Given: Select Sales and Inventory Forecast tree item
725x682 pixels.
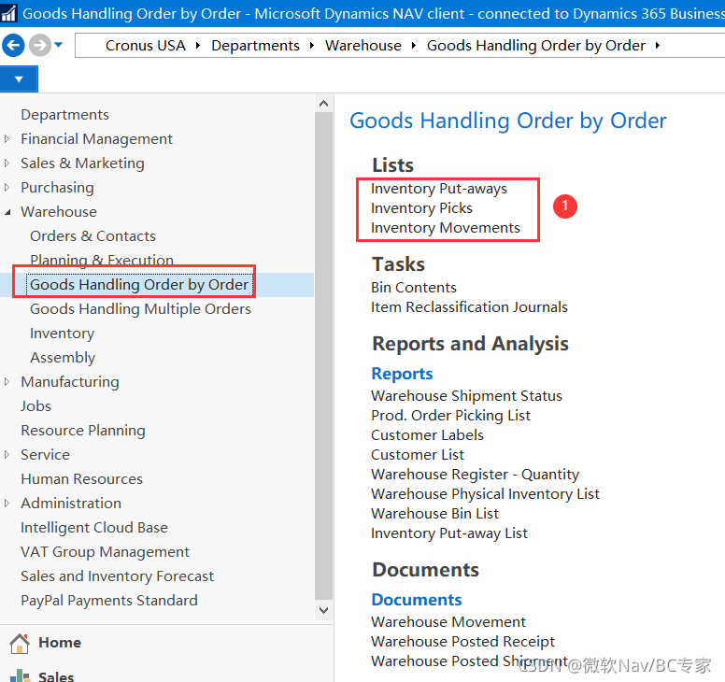Looking at the screenshot, I should [117, 576].
